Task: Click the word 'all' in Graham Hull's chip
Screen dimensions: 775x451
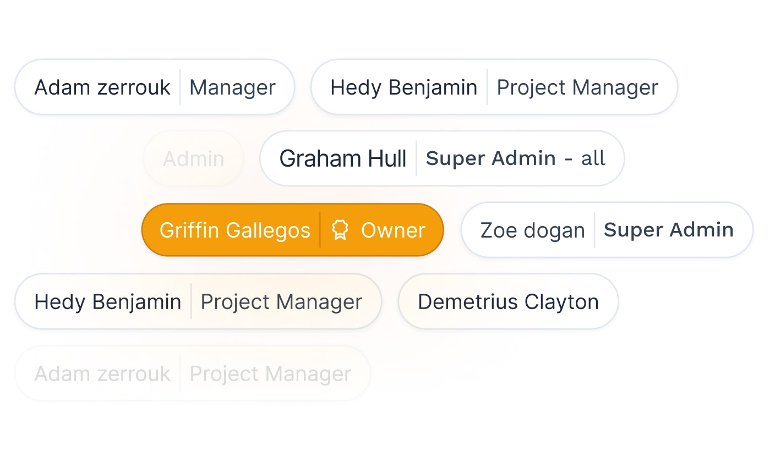Action: pyautogui.click(x=593, y=158)
